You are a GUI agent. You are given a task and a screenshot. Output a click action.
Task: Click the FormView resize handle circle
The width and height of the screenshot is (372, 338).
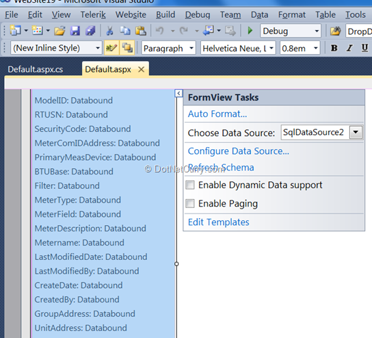[176, 264]
